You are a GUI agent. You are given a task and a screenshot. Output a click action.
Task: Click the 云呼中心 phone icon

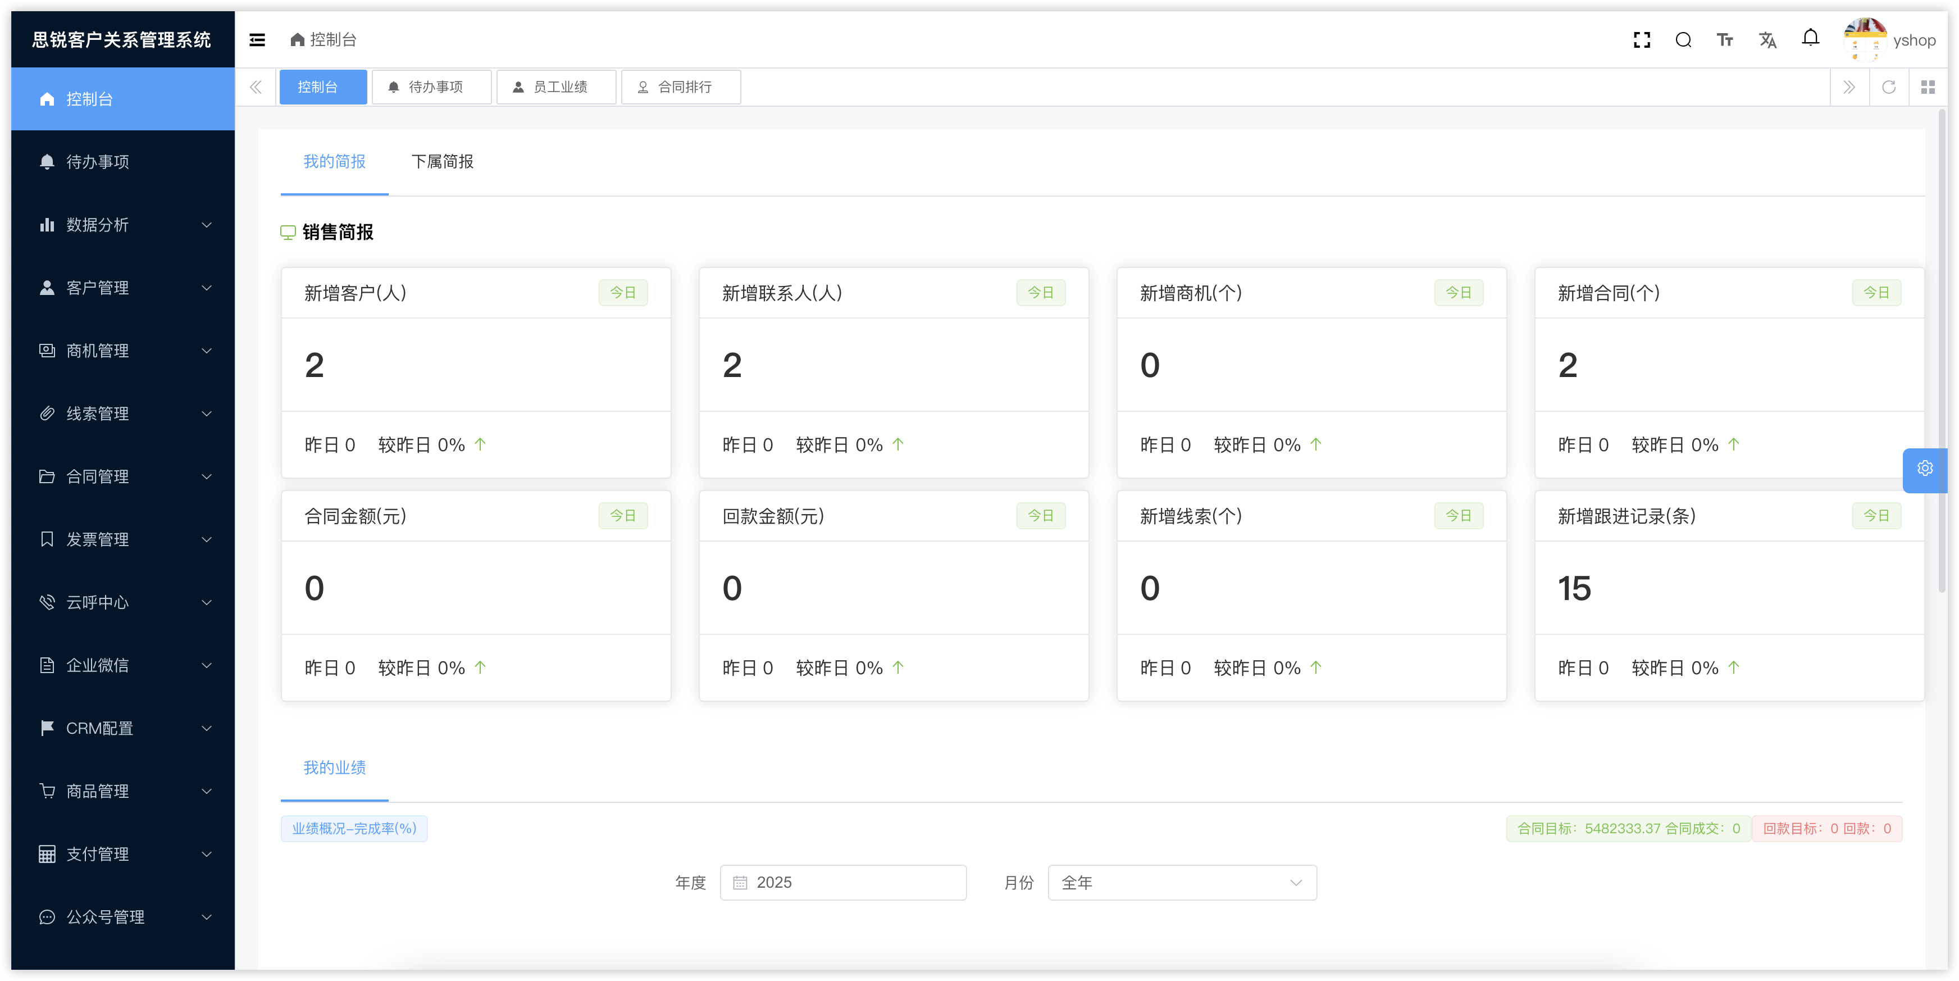click(x=47, y=602)
